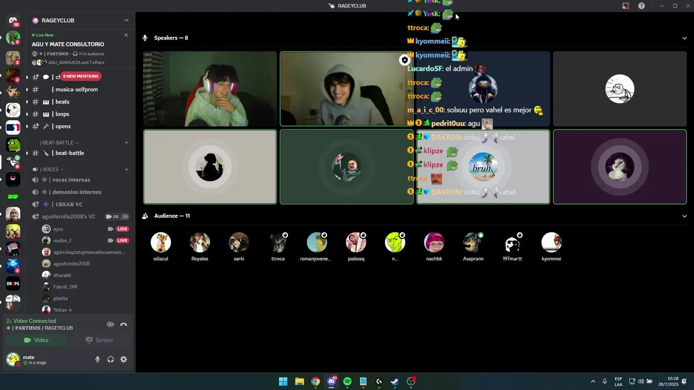Open User Settings gear icon

point(124,359)
